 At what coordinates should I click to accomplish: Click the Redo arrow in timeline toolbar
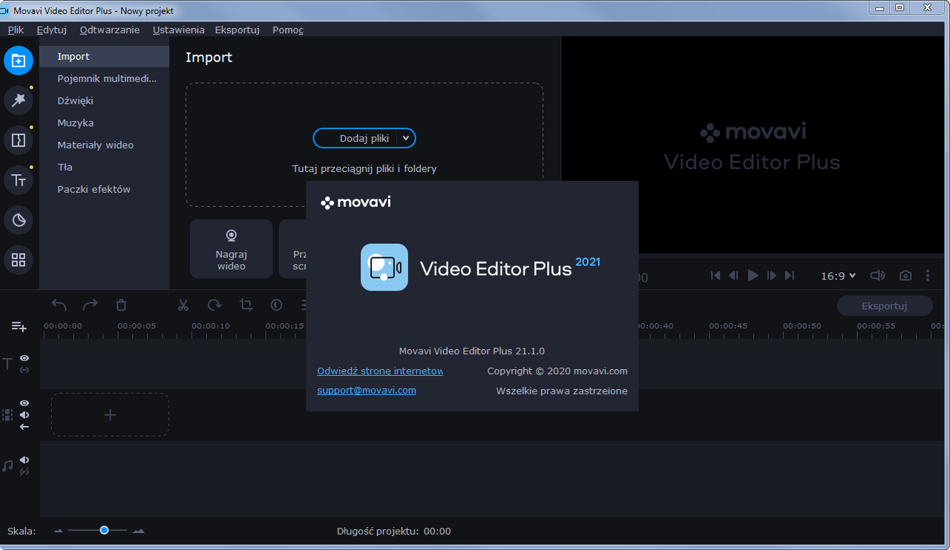[90, 305]
